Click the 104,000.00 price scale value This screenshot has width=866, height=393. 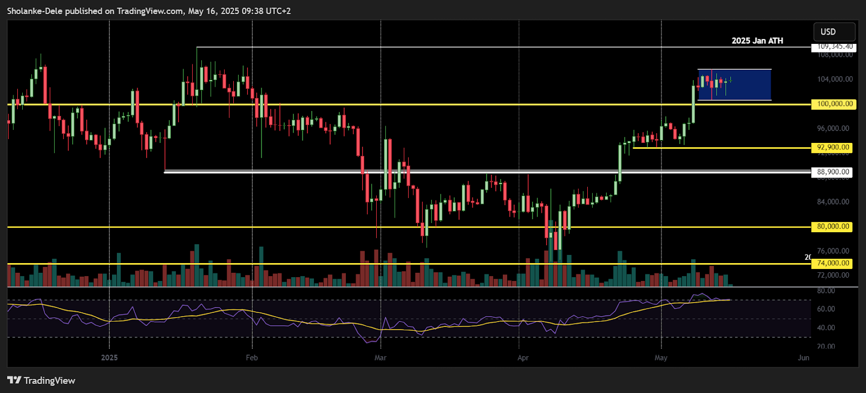point(835,79)
